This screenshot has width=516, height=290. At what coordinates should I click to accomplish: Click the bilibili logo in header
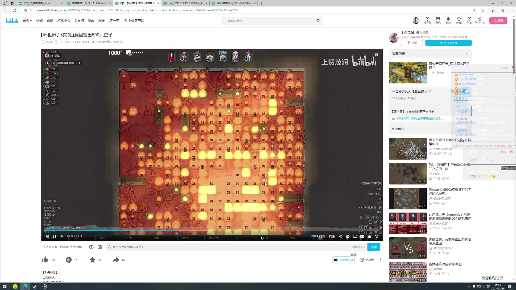coord(12,21)
